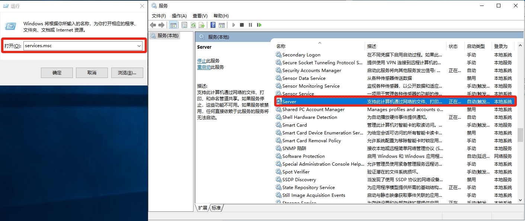Open Help using the question mark icon
The height and width of the screenshot is (221, 525).
point(213,25)
